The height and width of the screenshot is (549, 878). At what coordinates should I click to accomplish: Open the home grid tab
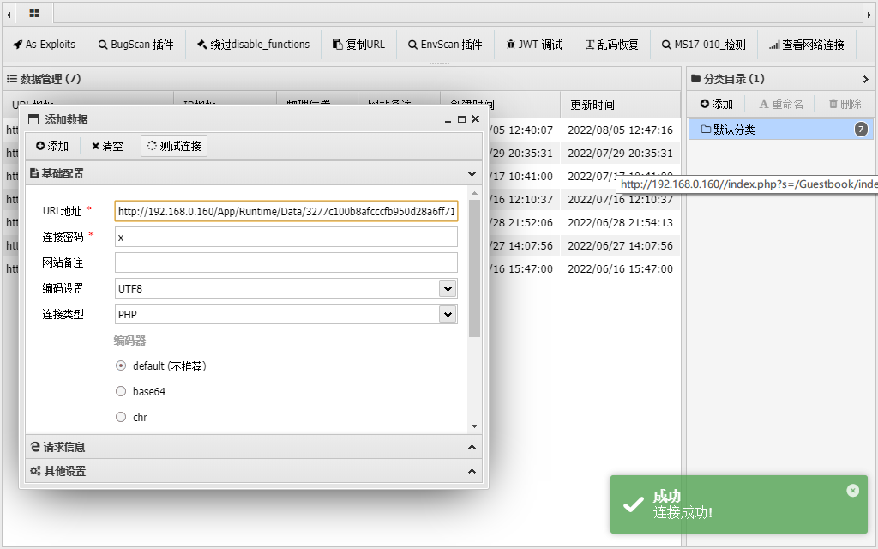pyautogui.click(x=34, y=14)
